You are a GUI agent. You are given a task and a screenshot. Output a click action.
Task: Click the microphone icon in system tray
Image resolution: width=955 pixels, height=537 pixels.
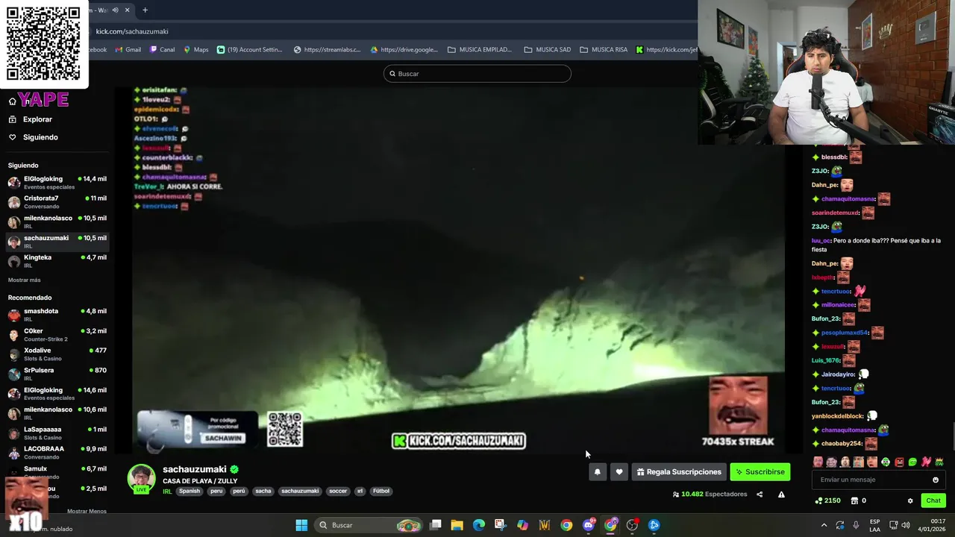856,525
